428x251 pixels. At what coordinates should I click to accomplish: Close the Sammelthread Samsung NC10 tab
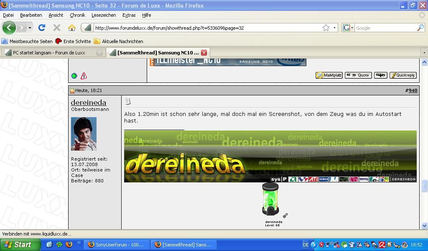click(204, 52)
